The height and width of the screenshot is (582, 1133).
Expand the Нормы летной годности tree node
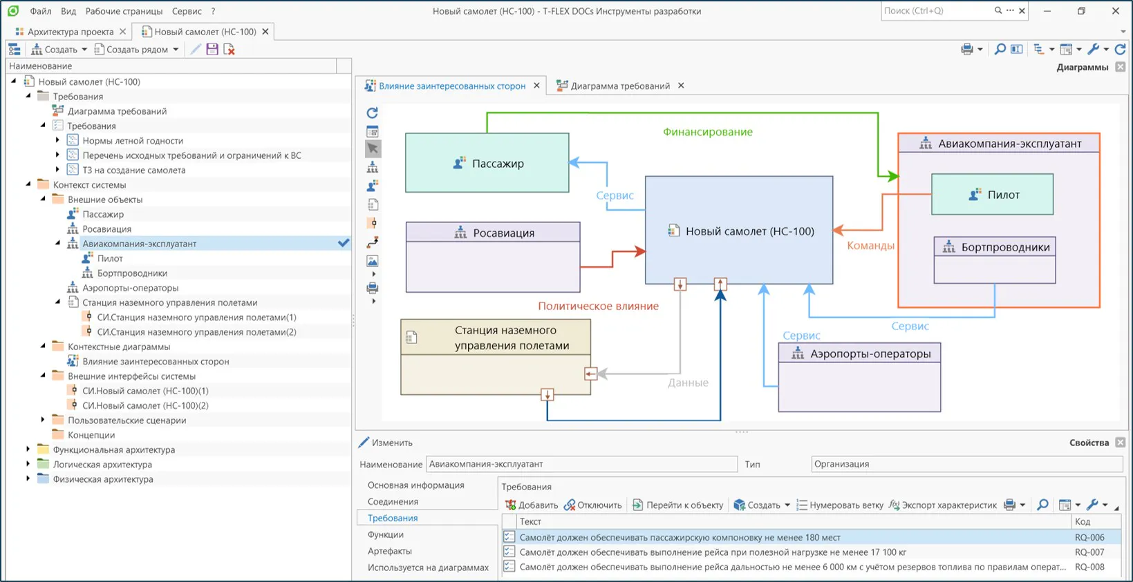58,140
